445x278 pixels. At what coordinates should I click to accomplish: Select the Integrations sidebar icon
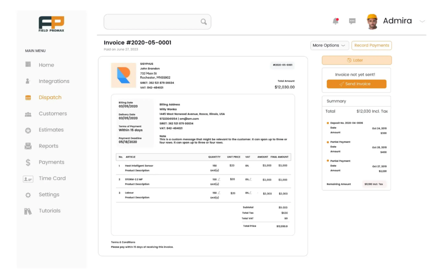coord(28,81)
